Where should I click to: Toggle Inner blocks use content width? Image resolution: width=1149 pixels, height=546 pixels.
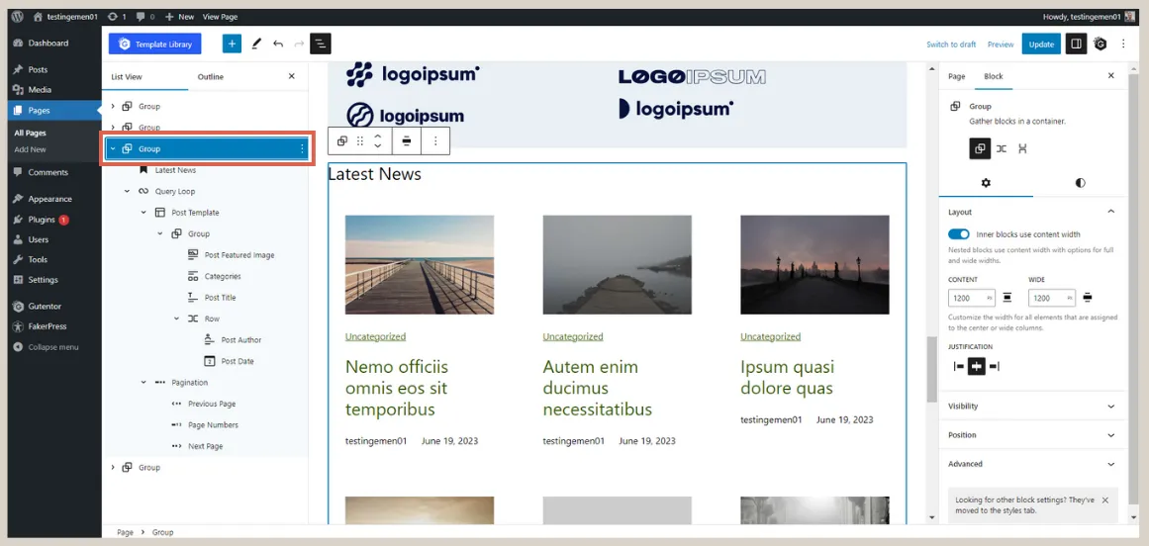coord(958,234)
